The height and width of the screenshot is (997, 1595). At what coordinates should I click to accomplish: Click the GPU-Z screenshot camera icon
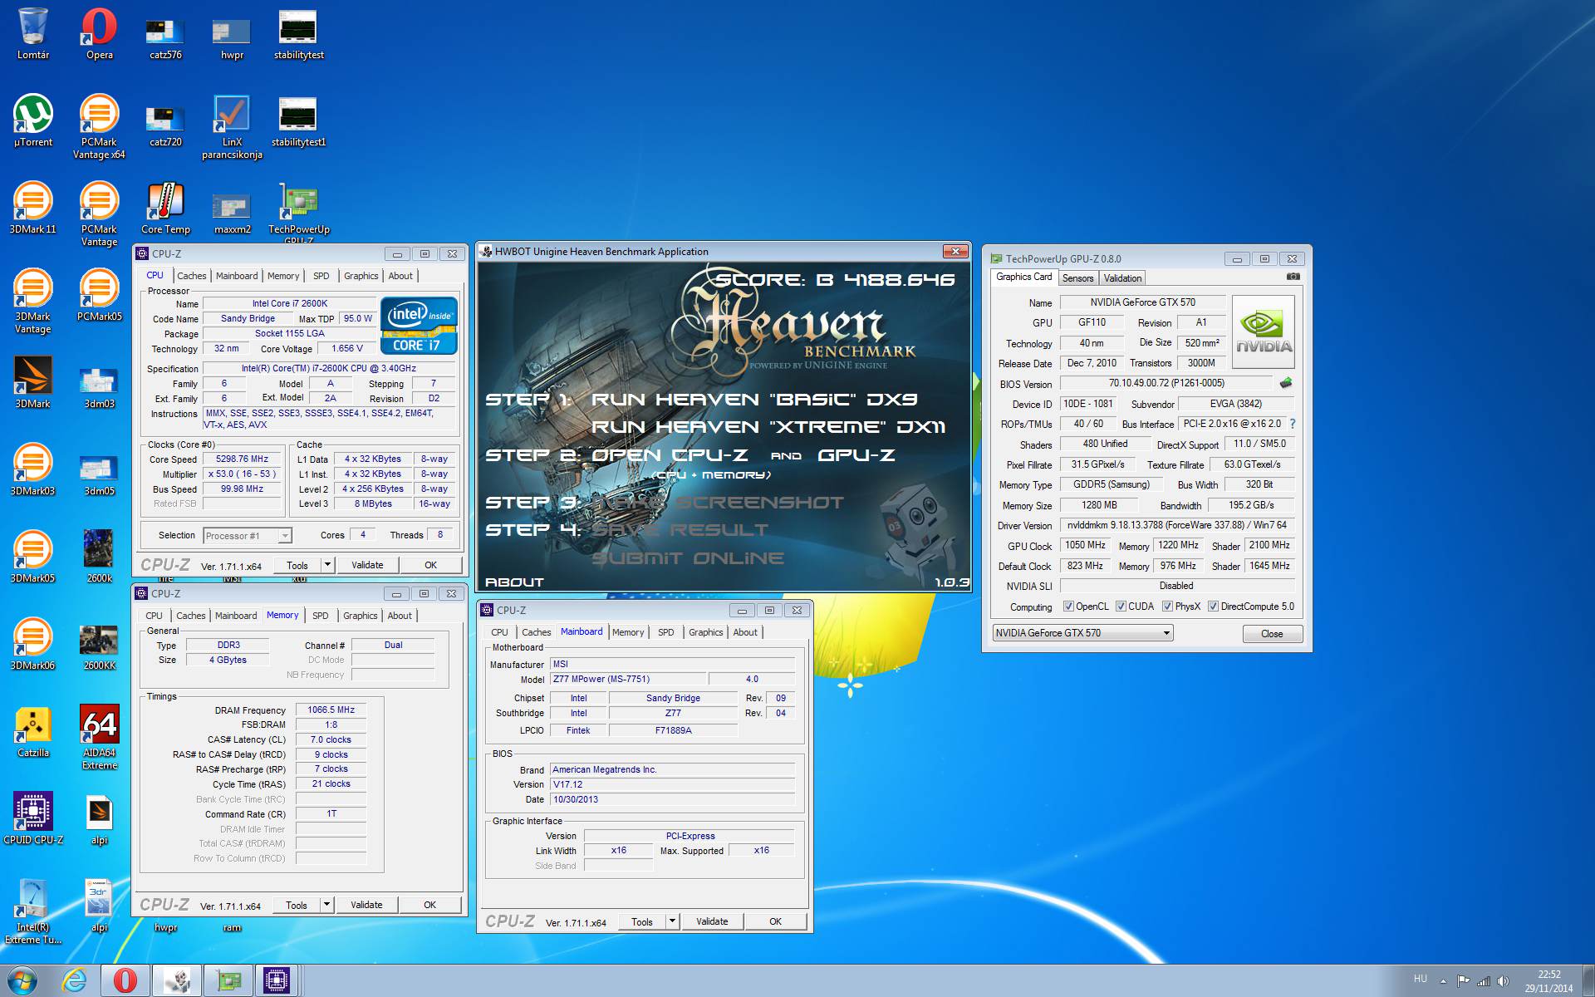1293,277
